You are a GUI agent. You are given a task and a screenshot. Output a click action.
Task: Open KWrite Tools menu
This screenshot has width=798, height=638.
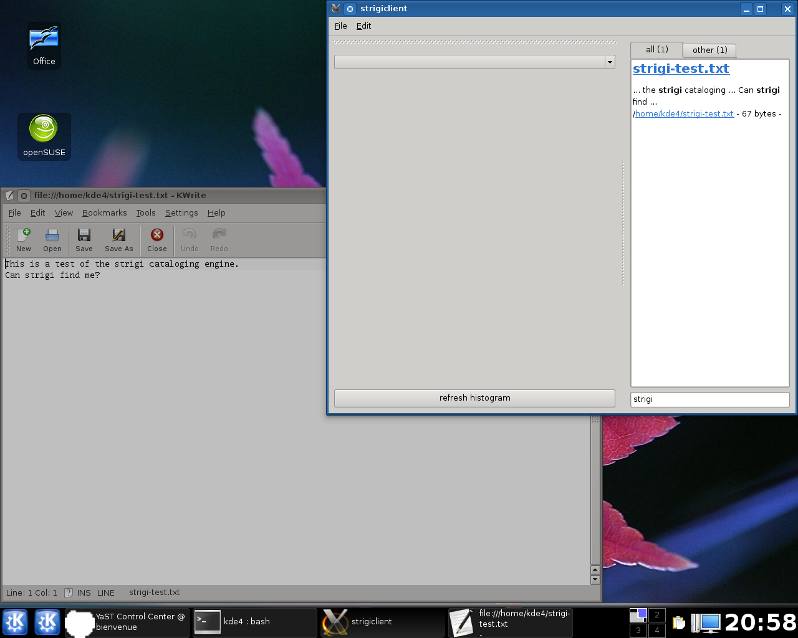(146, 213)
